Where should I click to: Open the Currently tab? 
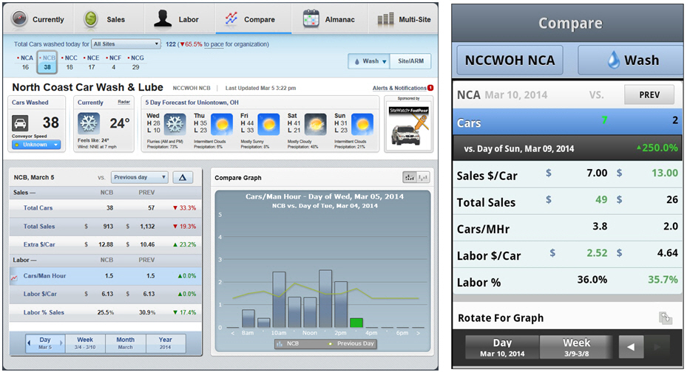[x=38, y=18]
